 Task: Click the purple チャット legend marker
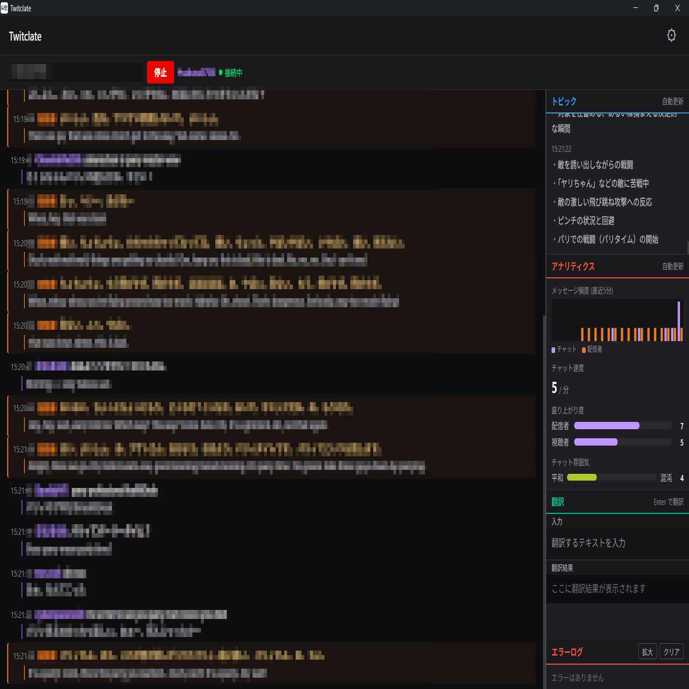pyautogui.click(x=553, y=350)
